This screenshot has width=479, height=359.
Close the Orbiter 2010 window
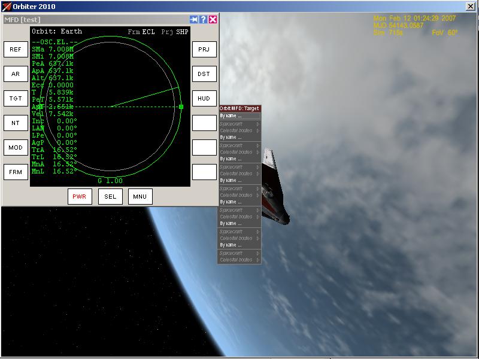471,6
